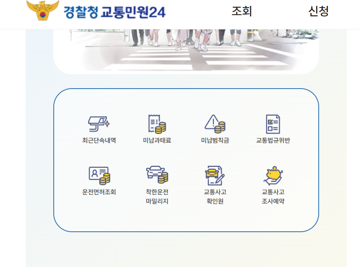Open the 신청 menu
359x267 pixels.
point(318,11)
